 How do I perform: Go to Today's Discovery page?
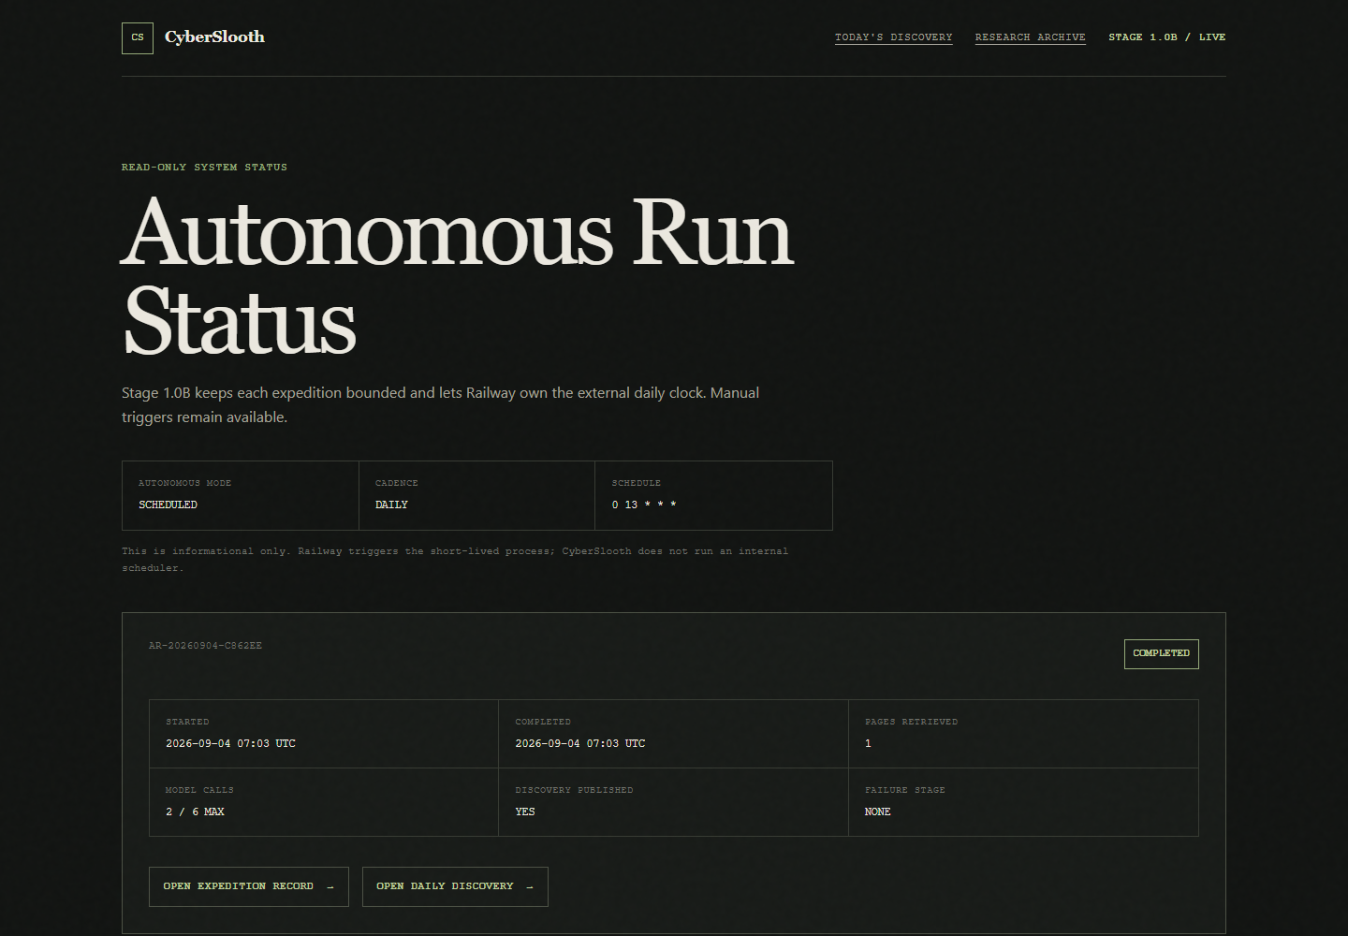point(893,37)
